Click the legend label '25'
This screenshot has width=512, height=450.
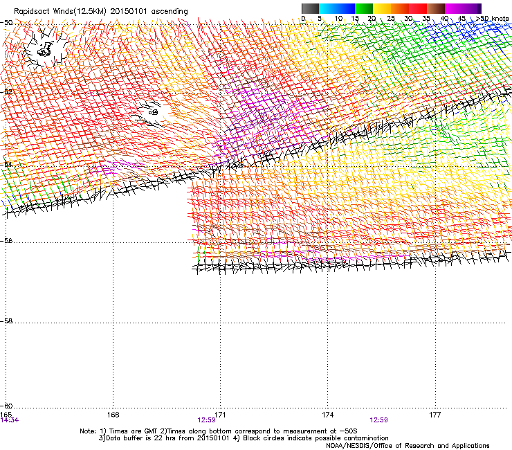(x=390, y=19)
